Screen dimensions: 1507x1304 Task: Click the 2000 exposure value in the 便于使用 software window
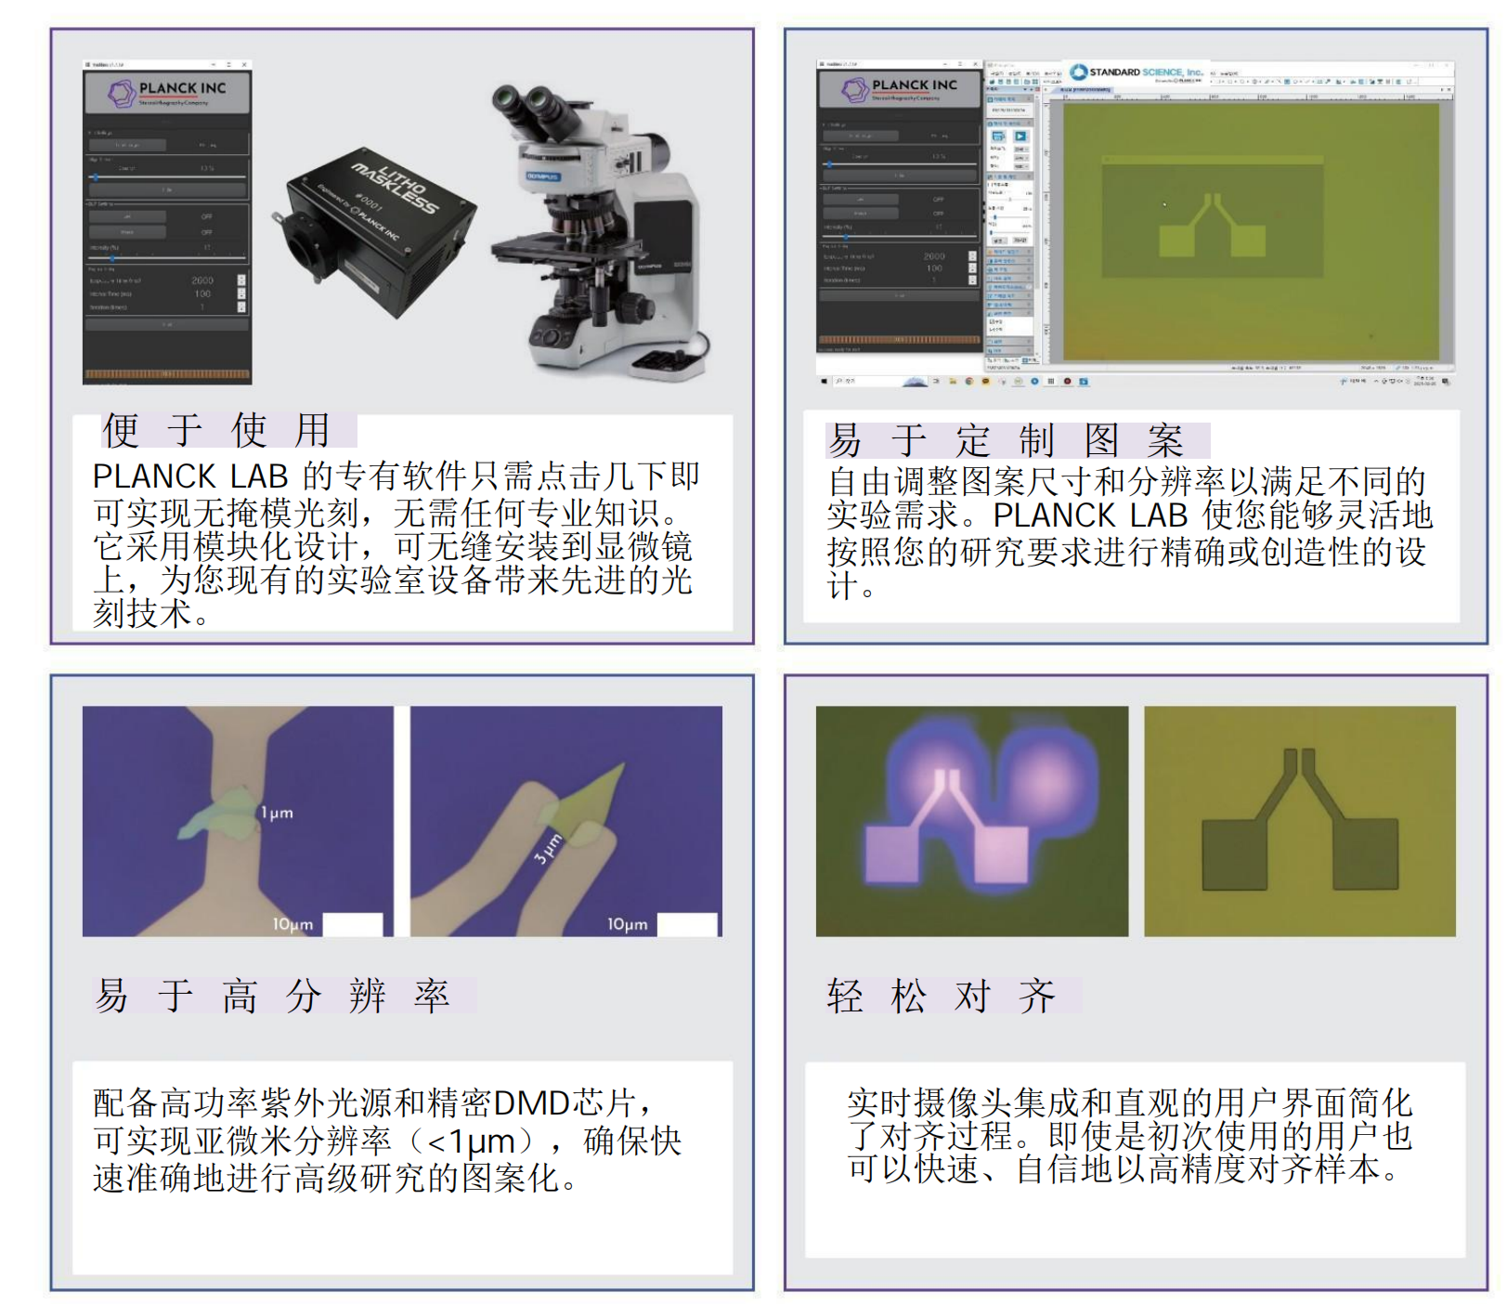click(202, 280)
